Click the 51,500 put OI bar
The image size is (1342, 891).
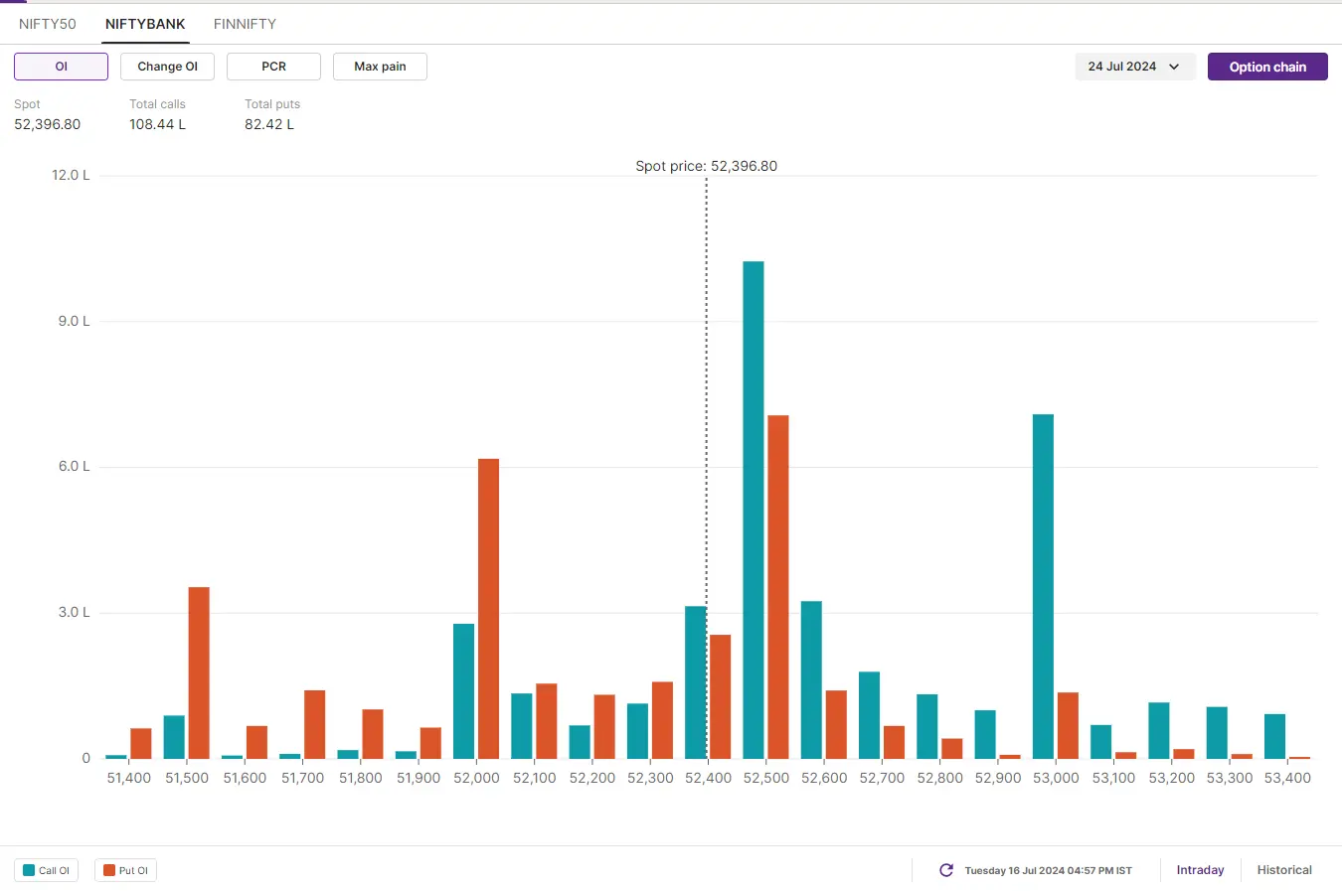[x=199, y=673]
